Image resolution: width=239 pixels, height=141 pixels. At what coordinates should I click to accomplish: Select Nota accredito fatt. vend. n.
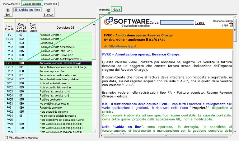(x=48, y=87)
